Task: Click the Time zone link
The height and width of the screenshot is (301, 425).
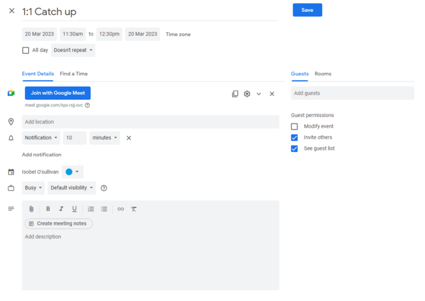Action: [x=178, y=34]
